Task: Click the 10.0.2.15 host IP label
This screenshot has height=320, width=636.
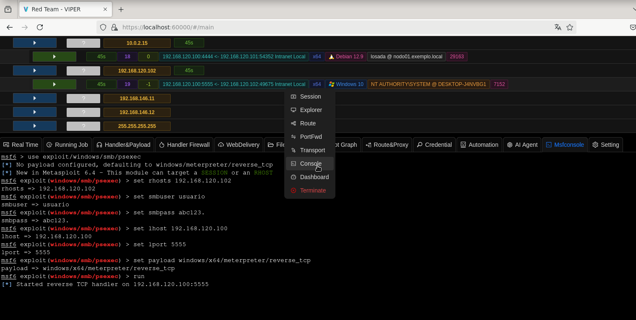Action: point(137,43)
